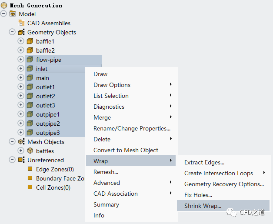Collapse the Unreferenced tree node
273x224 pixels.
point(12,160)
